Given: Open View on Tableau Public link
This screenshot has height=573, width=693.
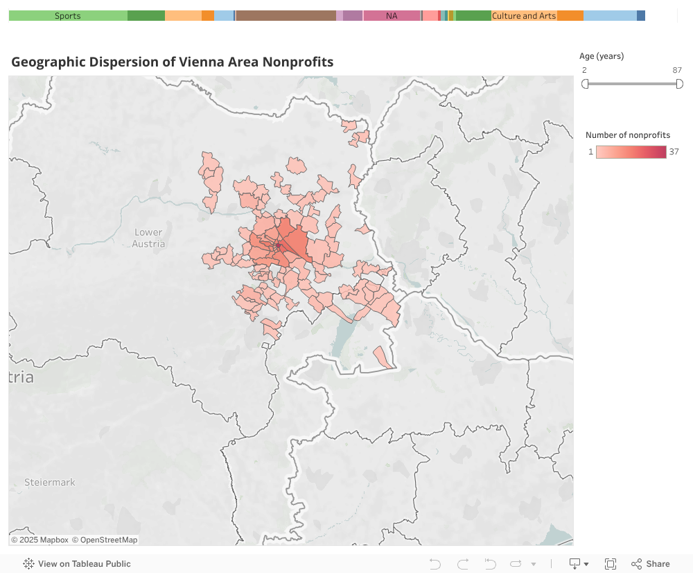Looking at the screenshot, I should point(84,564).
